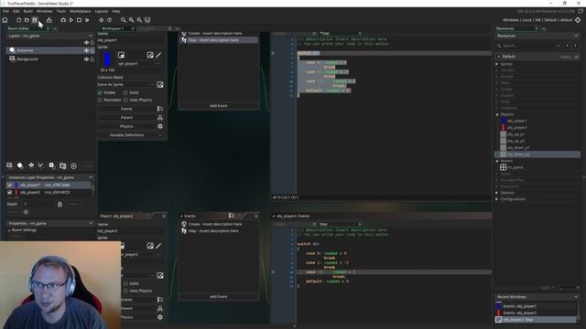Screen dimensions: 586x329
Task: Create new path layer icon
Action: click(41, 165)
